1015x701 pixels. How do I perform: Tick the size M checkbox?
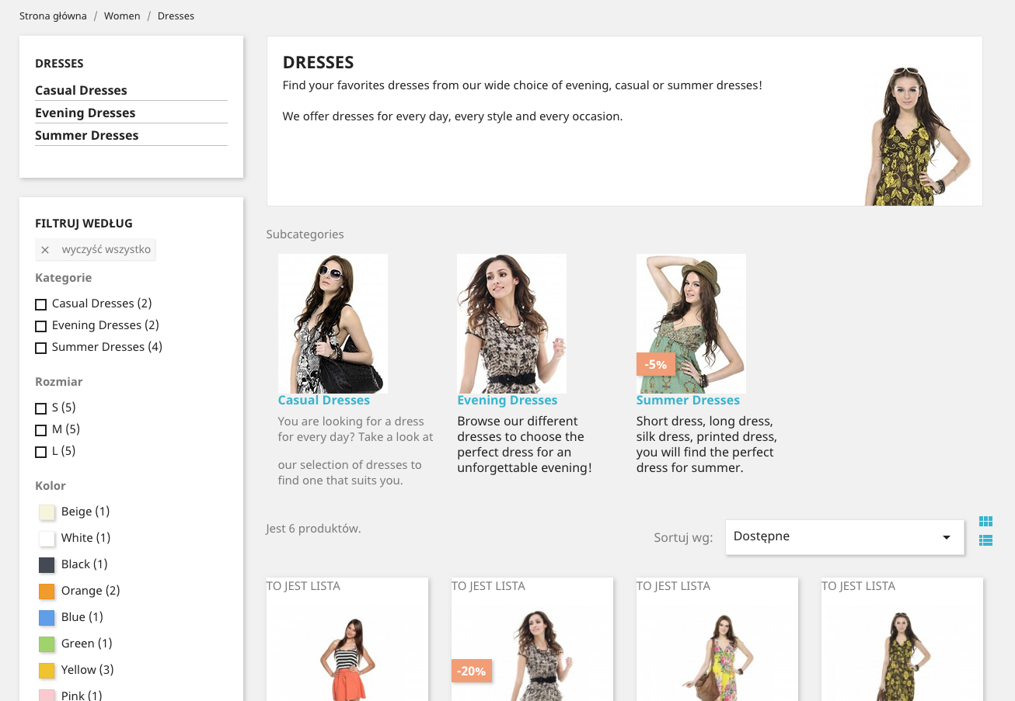tap(41, 430)
